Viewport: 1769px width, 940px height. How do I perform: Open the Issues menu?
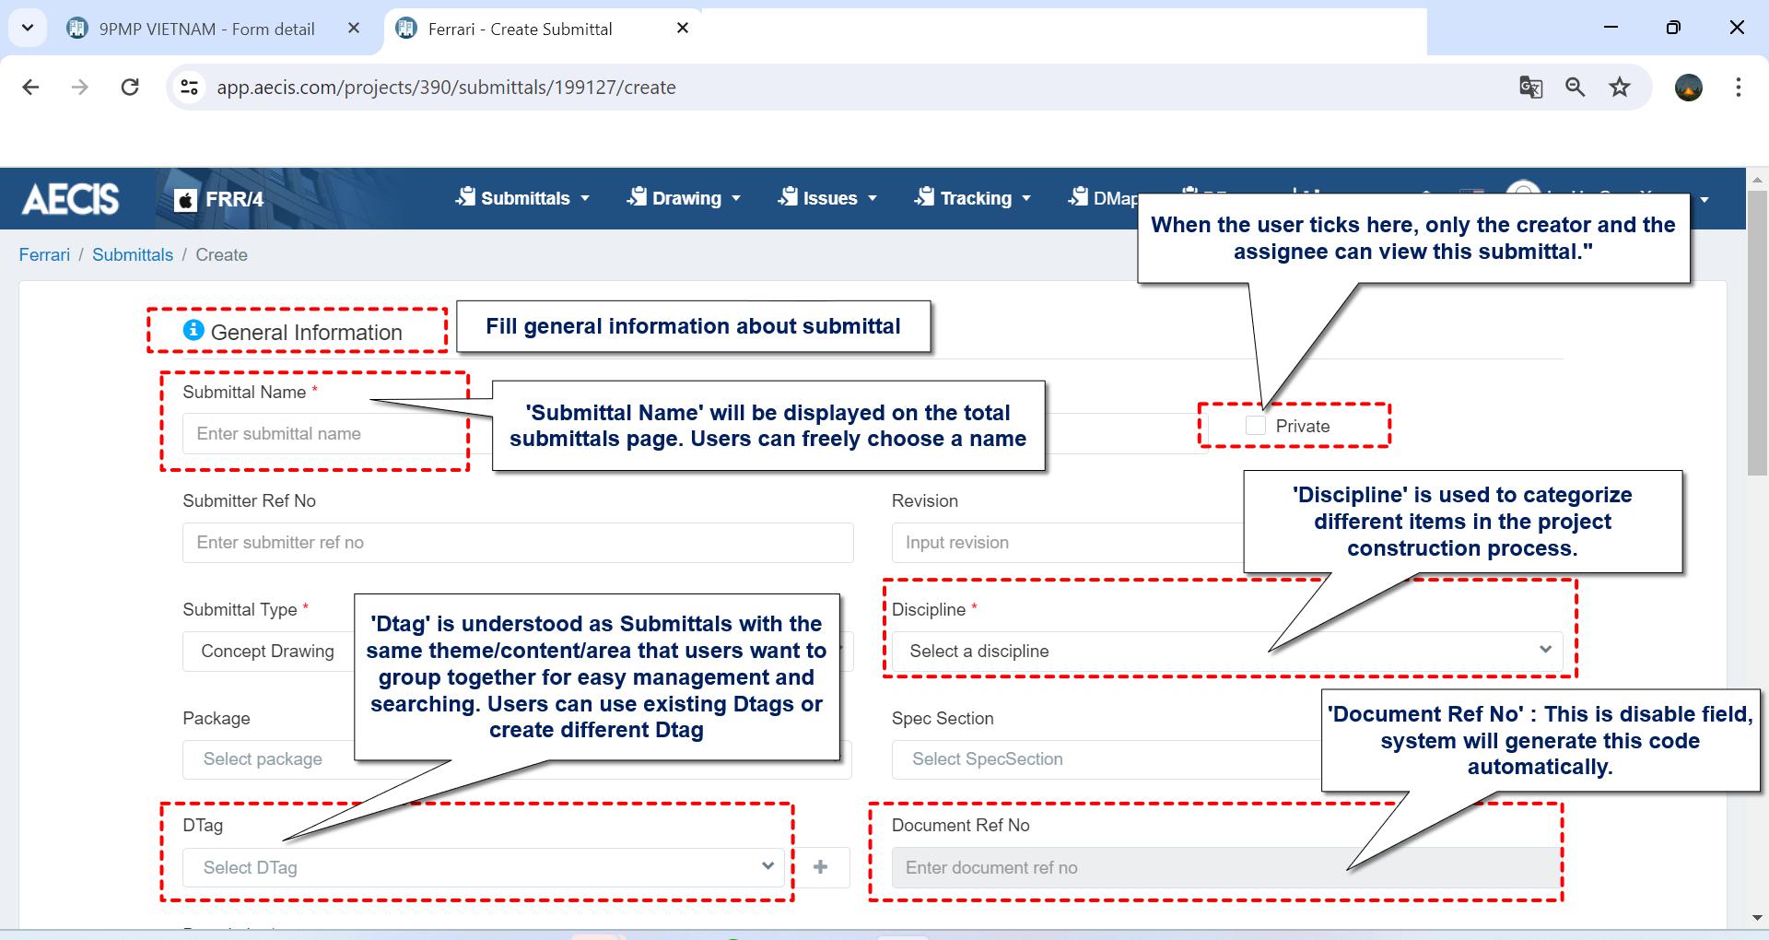coord(827,198)
